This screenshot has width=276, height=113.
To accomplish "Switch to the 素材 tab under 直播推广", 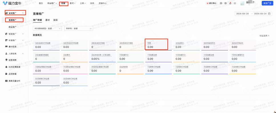I will coord(47,20).
